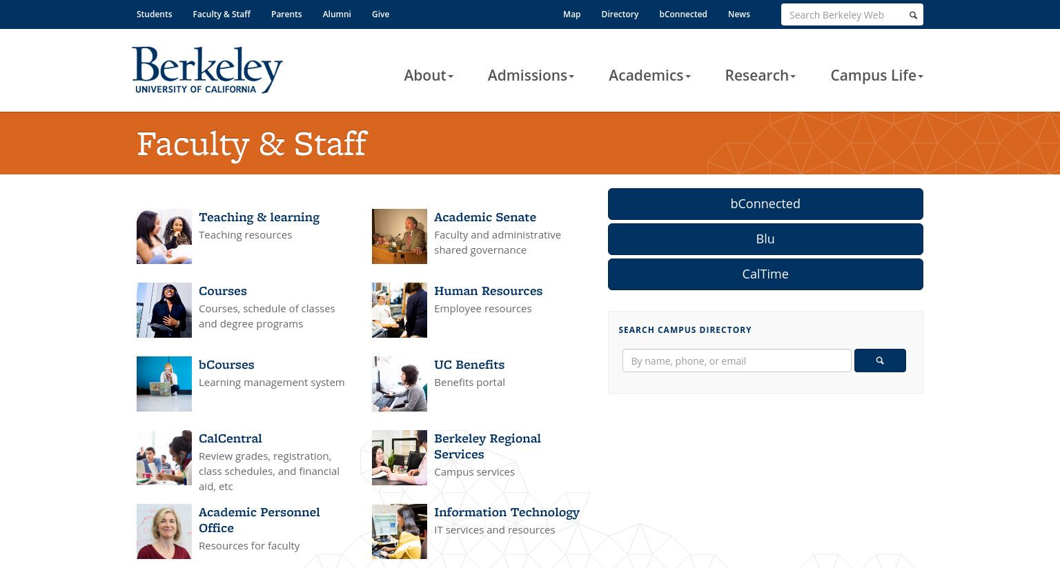Open the Courses heading link

pos(223,291)
